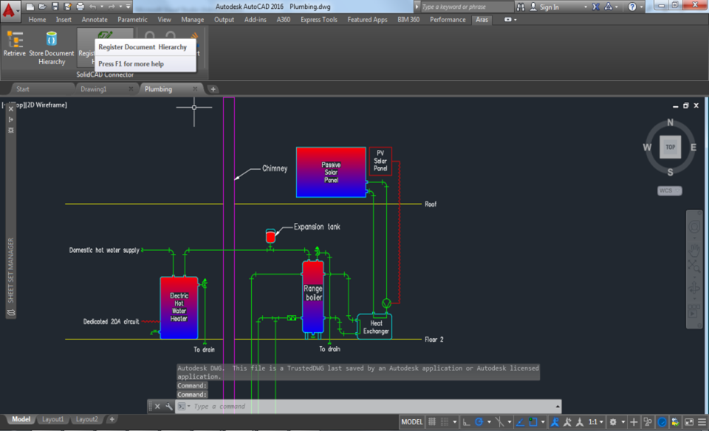This screenshot has height=431, width=709.
Task: Click the binoculars search icon
Action: pyautogui.click(x=521, y=7)
